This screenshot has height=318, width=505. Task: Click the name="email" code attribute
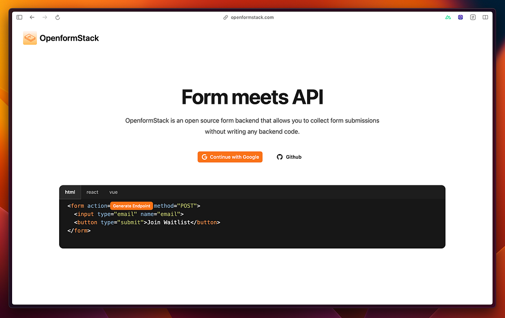click(160, 214)
